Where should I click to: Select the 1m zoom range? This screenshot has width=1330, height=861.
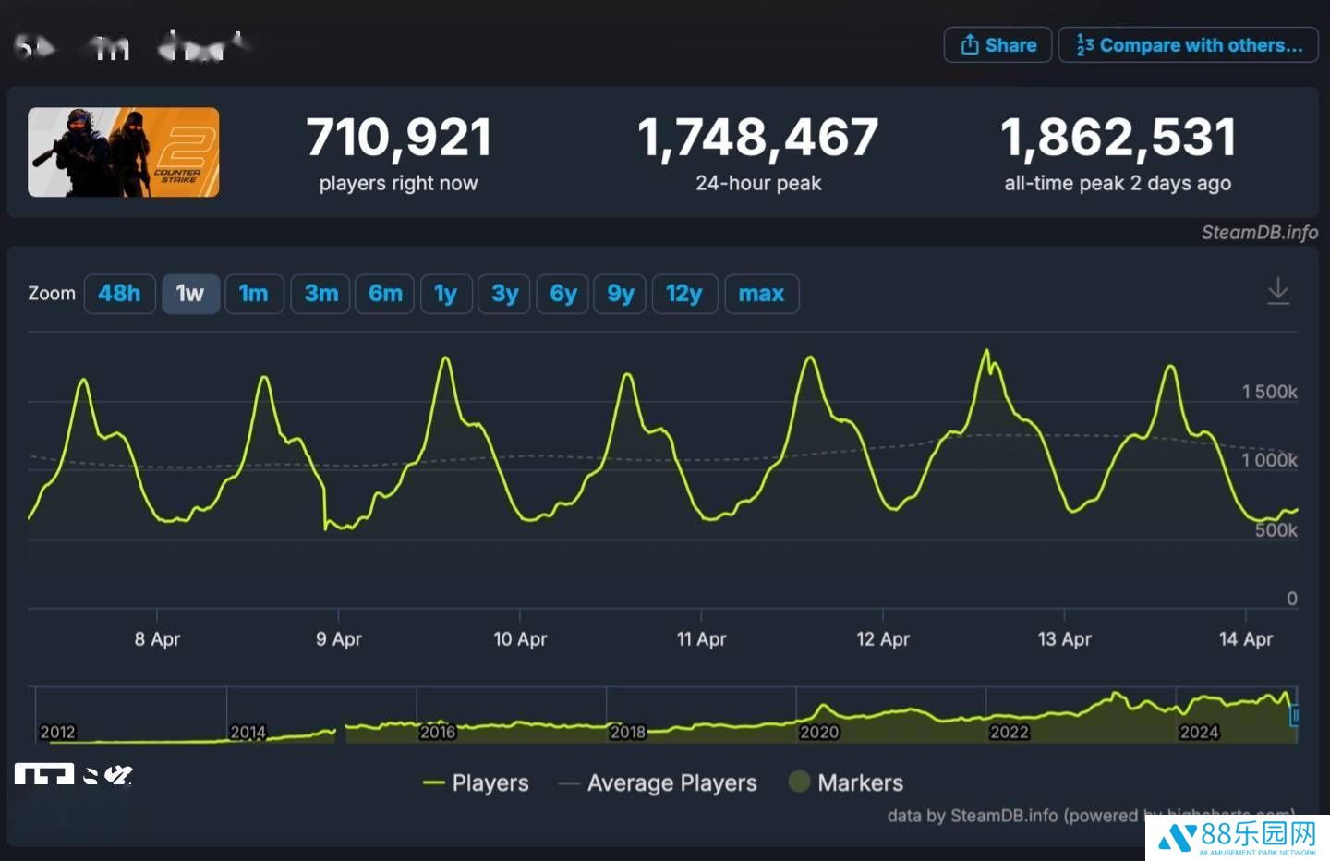coord(254,293)
